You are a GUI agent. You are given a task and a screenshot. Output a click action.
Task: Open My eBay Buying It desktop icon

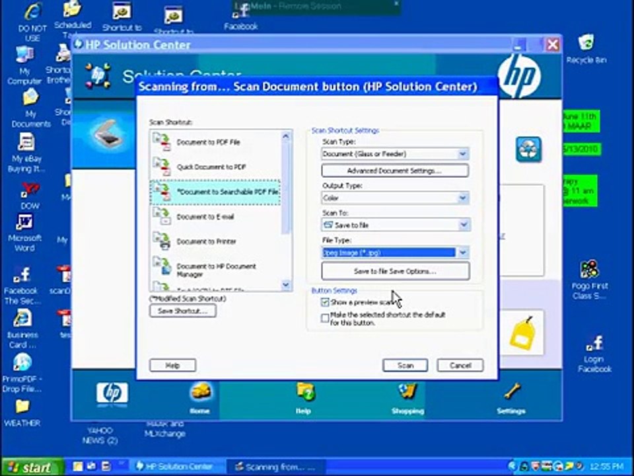26,153
